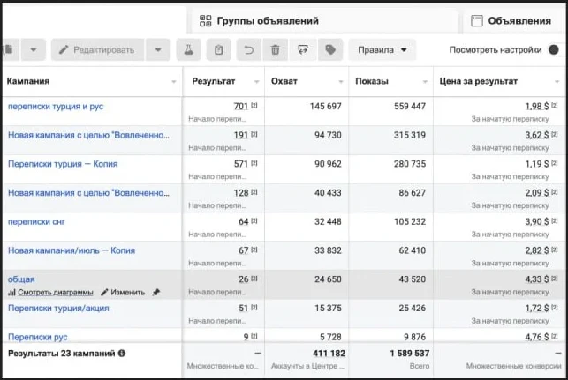Click cost per result 1,19 $
568x380 pixels.
537,164
